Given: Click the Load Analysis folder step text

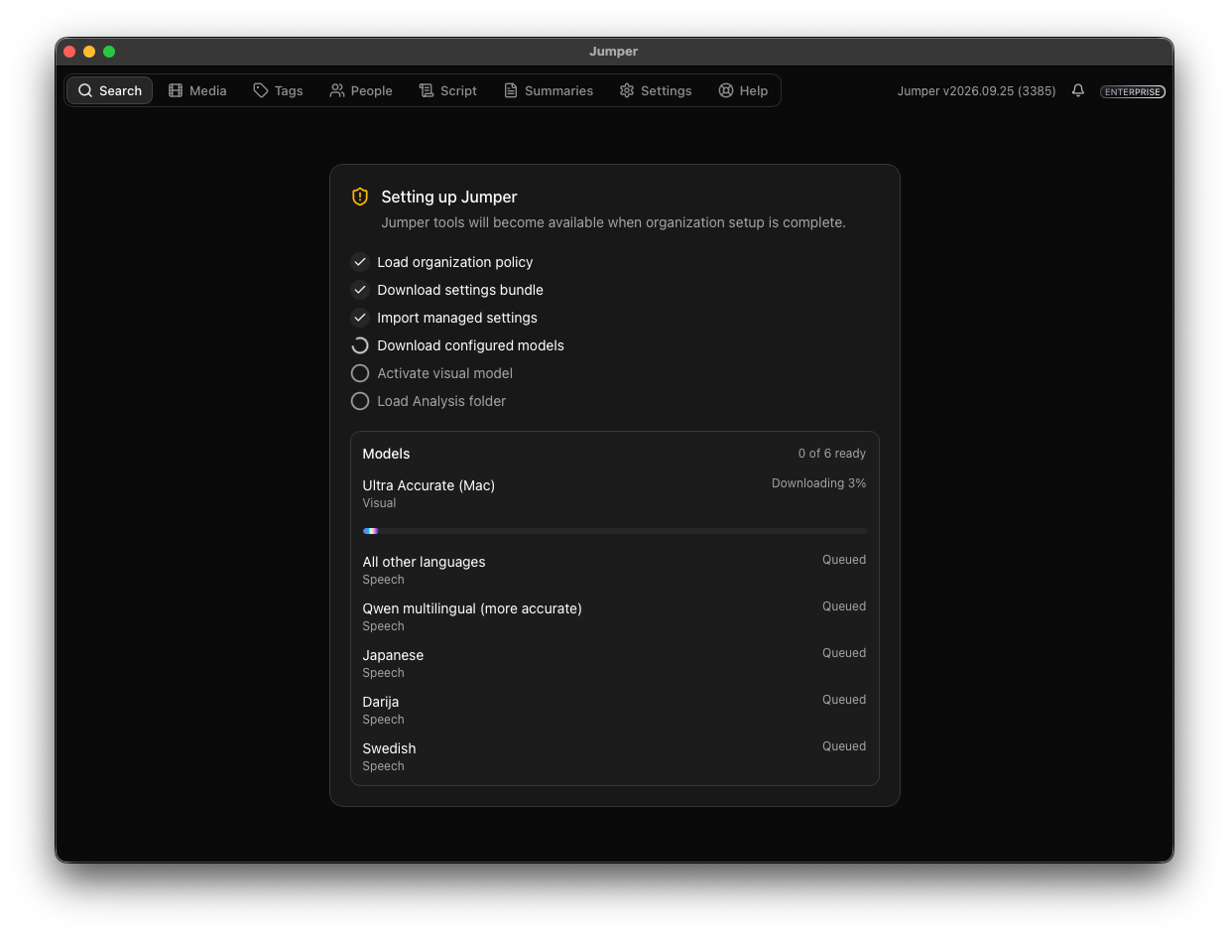Looking at the screenshot, I should (x=441, y=401).
